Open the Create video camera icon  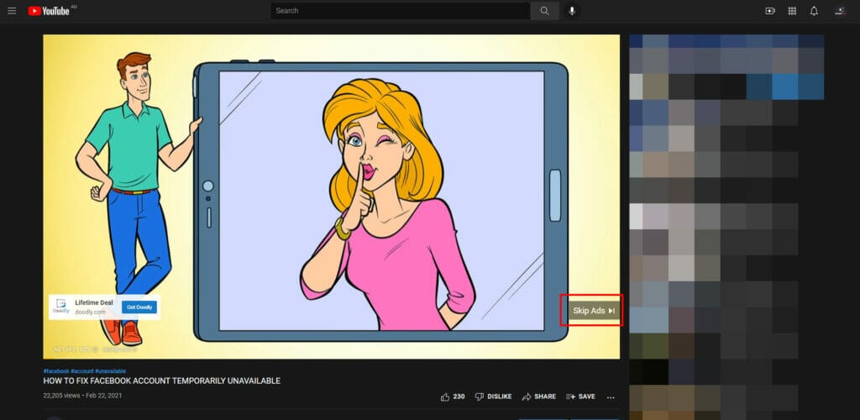point(770,10)
